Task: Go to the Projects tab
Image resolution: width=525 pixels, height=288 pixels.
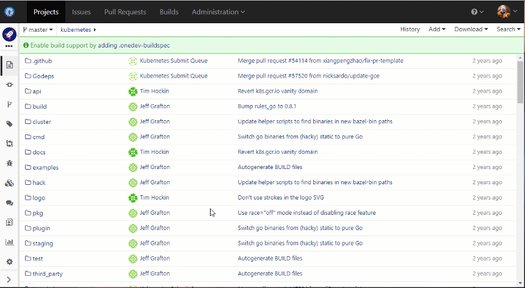Action: point(46,12)
